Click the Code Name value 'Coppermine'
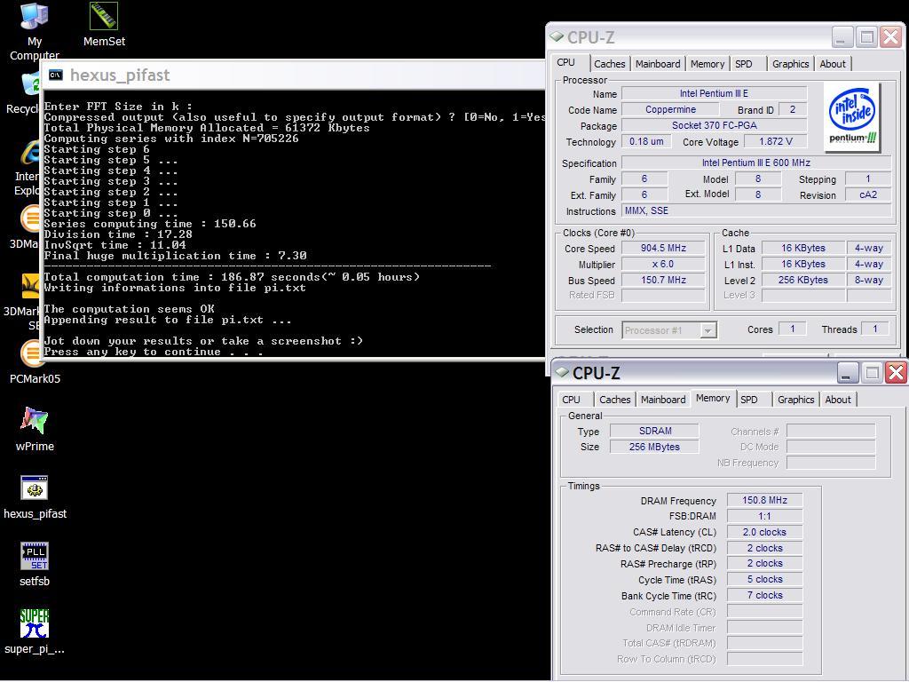Viewport: 909px width, 682px height. (671, 109)
